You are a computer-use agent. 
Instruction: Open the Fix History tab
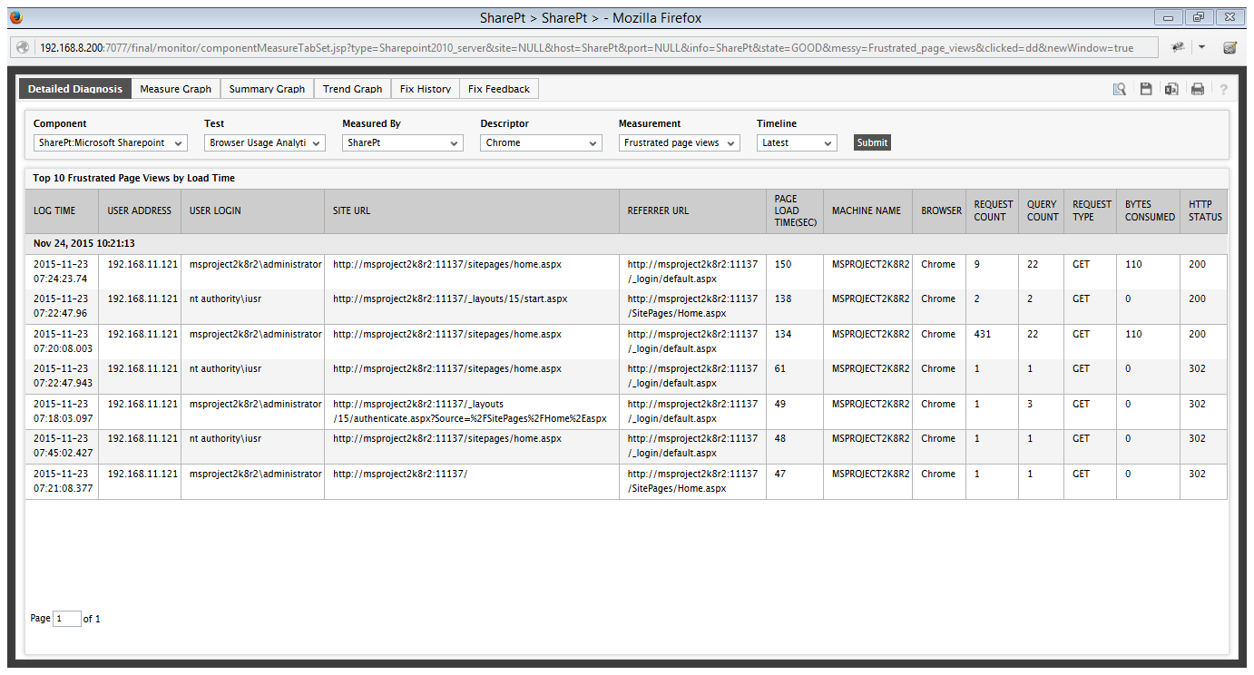(426, 89)
